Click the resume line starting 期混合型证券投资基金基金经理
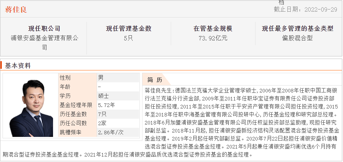Image resolution: width=343 pixels, height=162 pixels. pyautogui.click(x=128, y=155)
